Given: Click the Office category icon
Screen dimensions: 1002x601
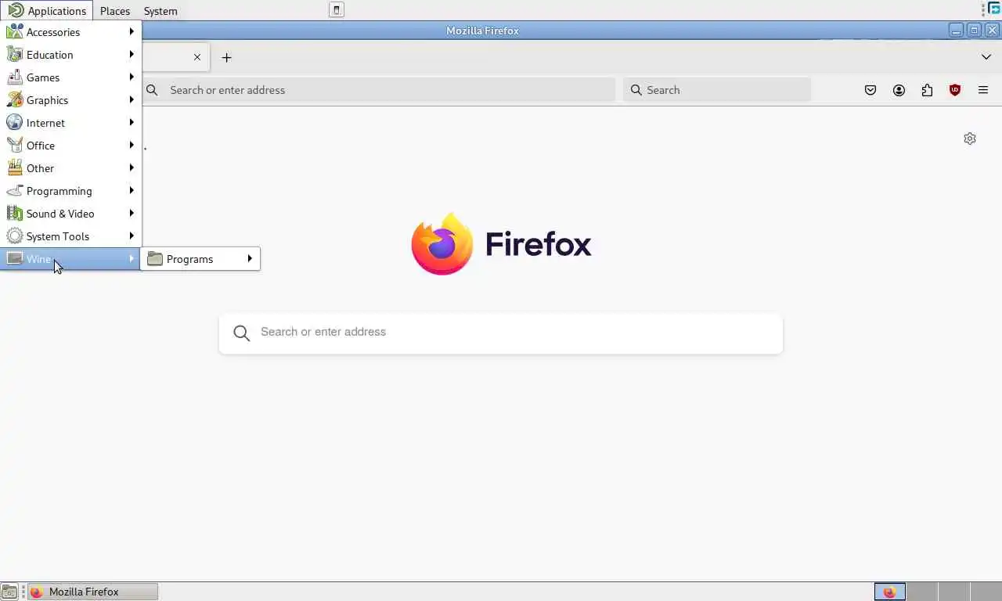Looking at the screenshot, I should coord(15,146).
